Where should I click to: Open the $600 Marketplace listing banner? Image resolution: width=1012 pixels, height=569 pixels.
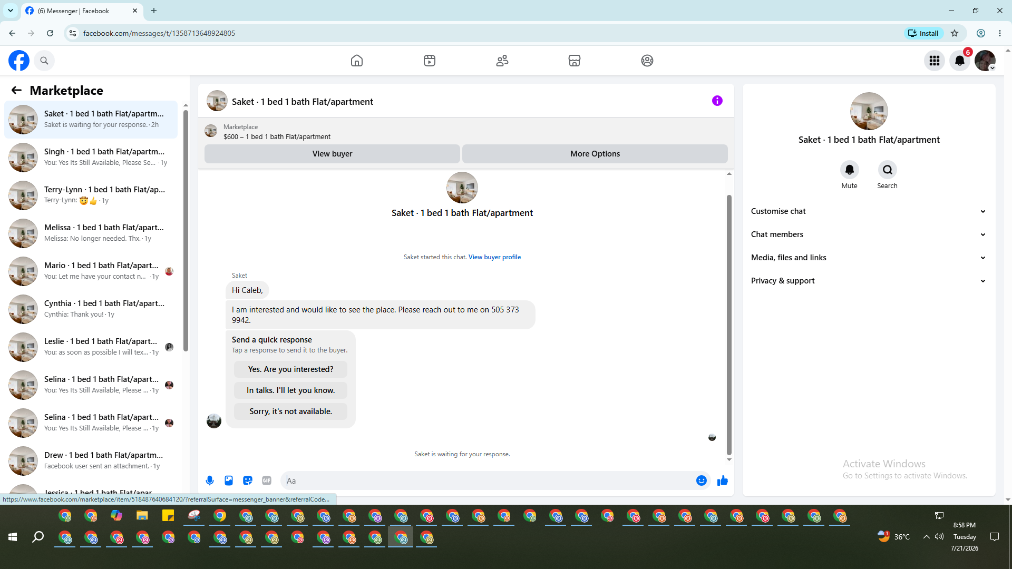tap(466, 132)
